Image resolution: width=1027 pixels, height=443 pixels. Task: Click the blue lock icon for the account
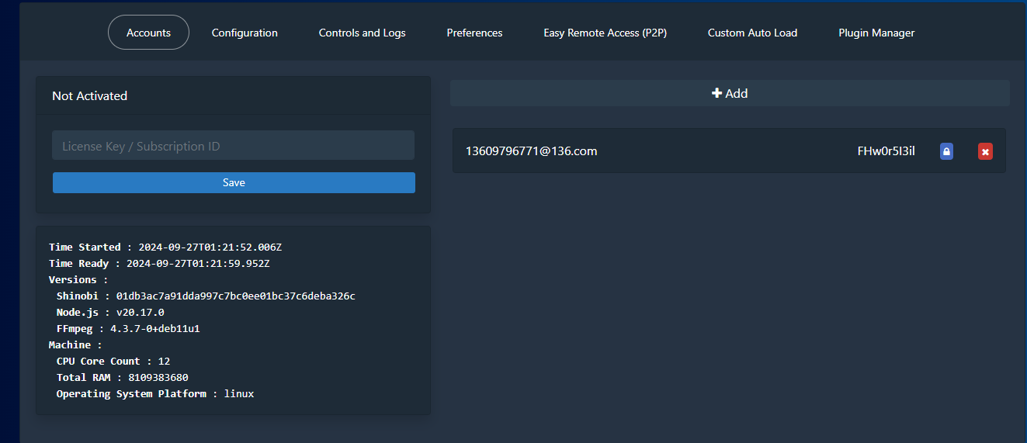(x=946, y=151)
